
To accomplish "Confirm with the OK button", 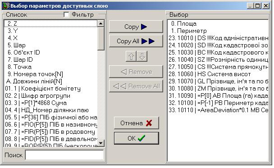I will (x=136, y=138).
